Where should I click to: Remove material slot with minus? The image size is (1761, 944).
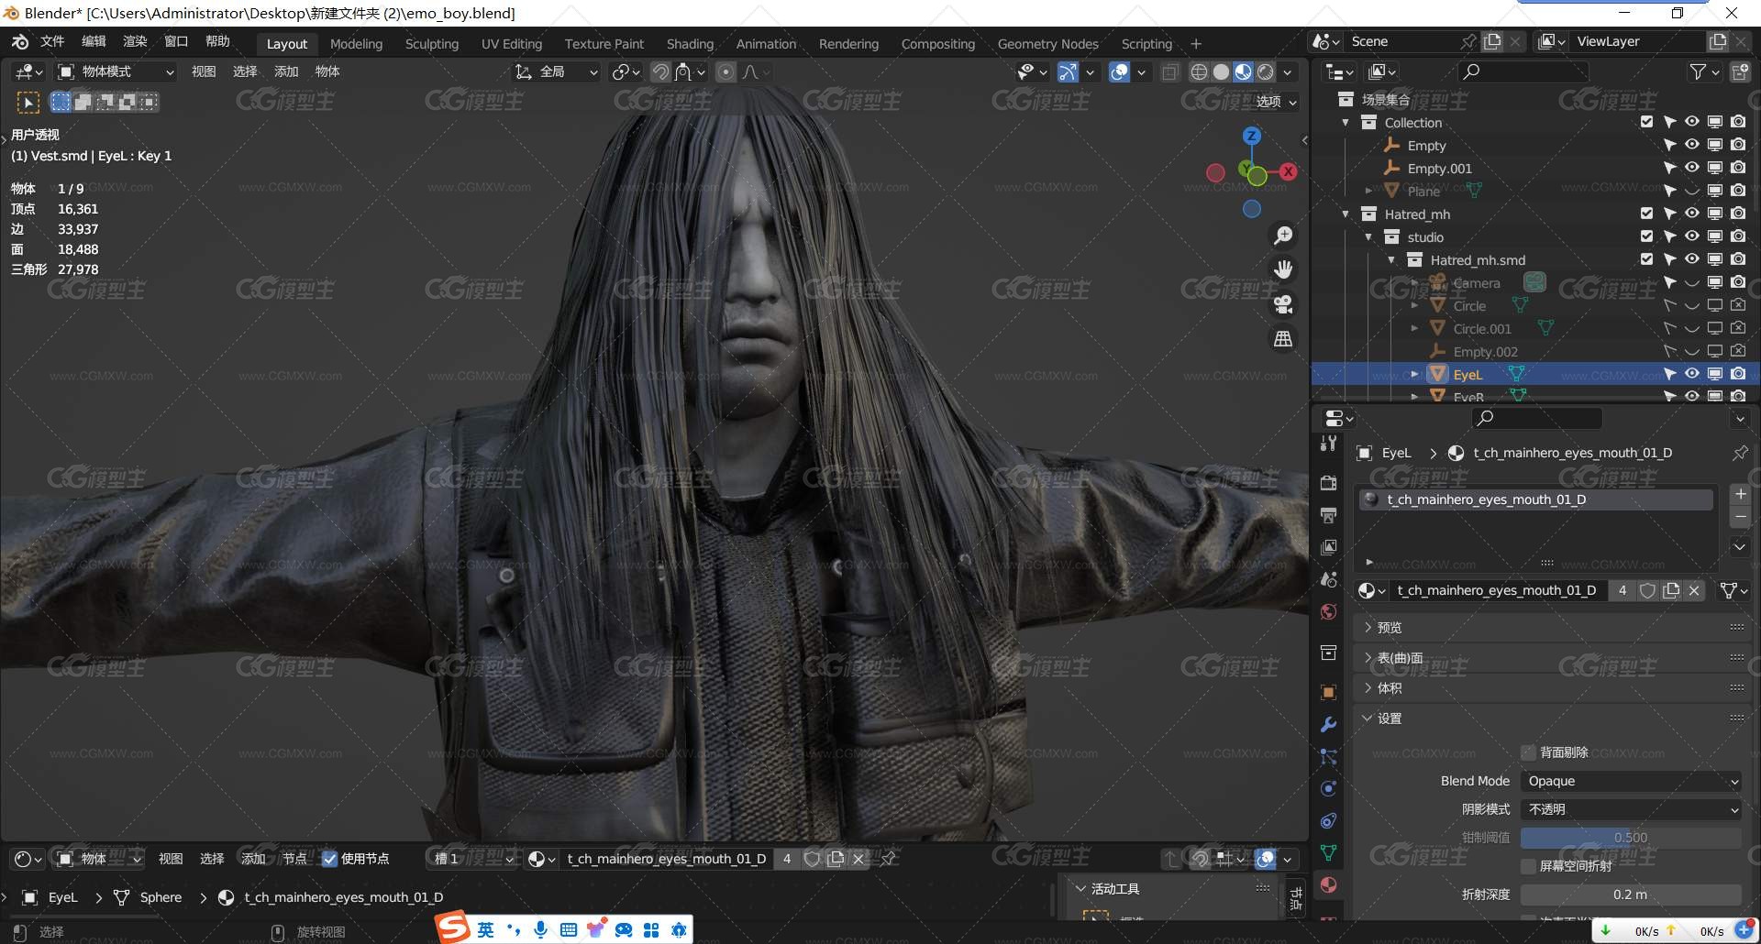pyautogui.click(x=1740, y=517)
